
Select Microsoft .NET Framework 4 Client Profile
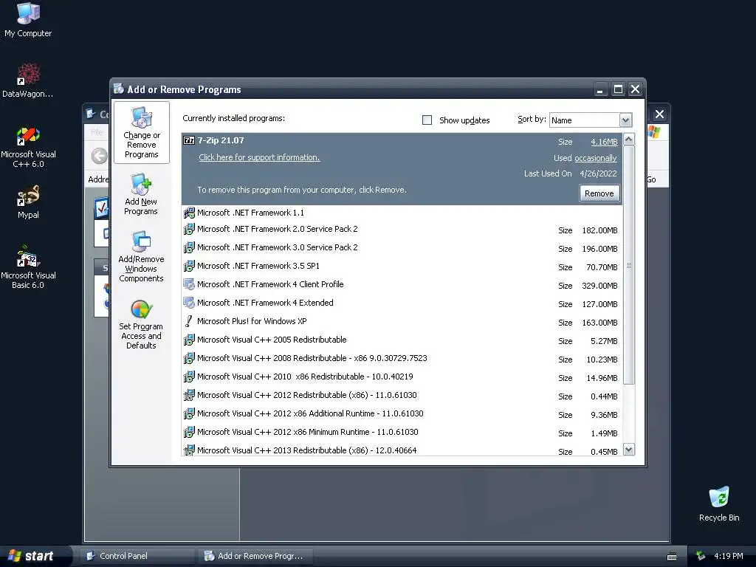402,284
